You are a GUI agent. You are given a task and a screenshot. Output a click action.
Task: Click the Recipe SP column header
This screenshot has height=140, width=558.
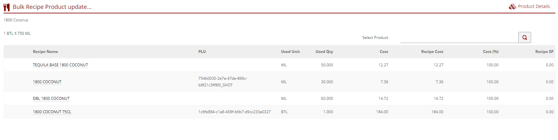pyautogui.click(x=544, y=52)
